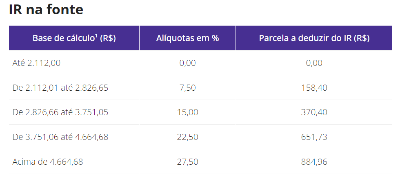Select the "Alíquotas em %" column header
Viewport: 409px width, 192px height.
[187, 38]
